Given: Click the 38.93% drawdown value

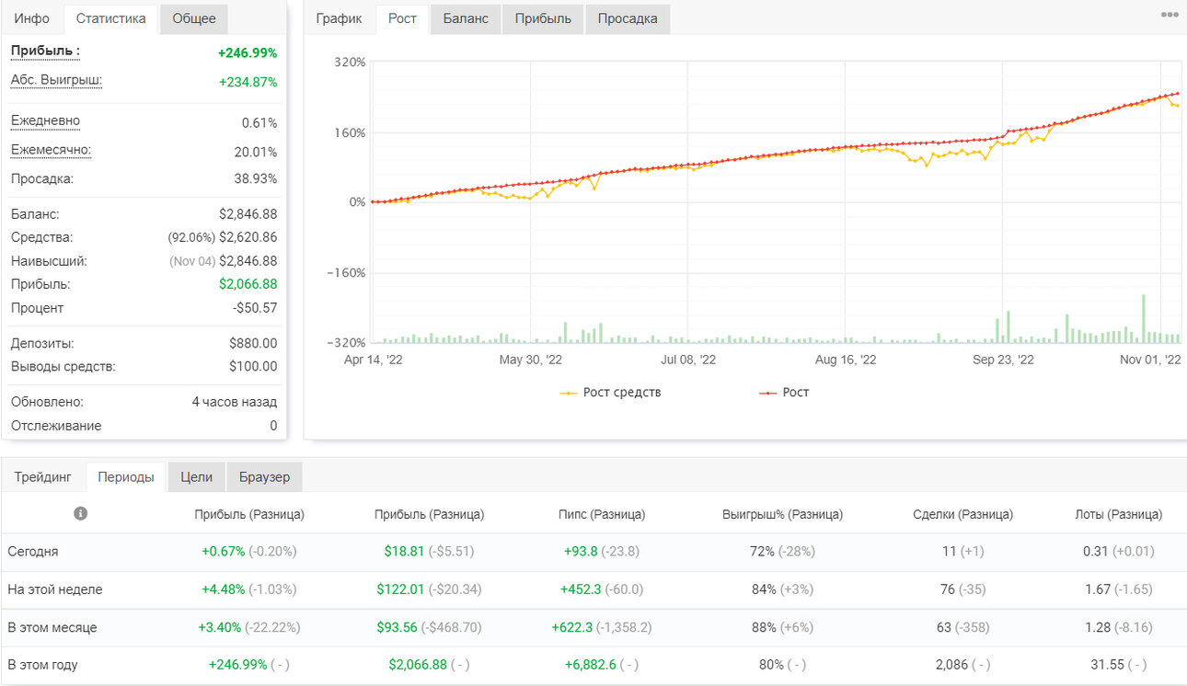Looking at the screenshot, I should [x=256, y=178].
